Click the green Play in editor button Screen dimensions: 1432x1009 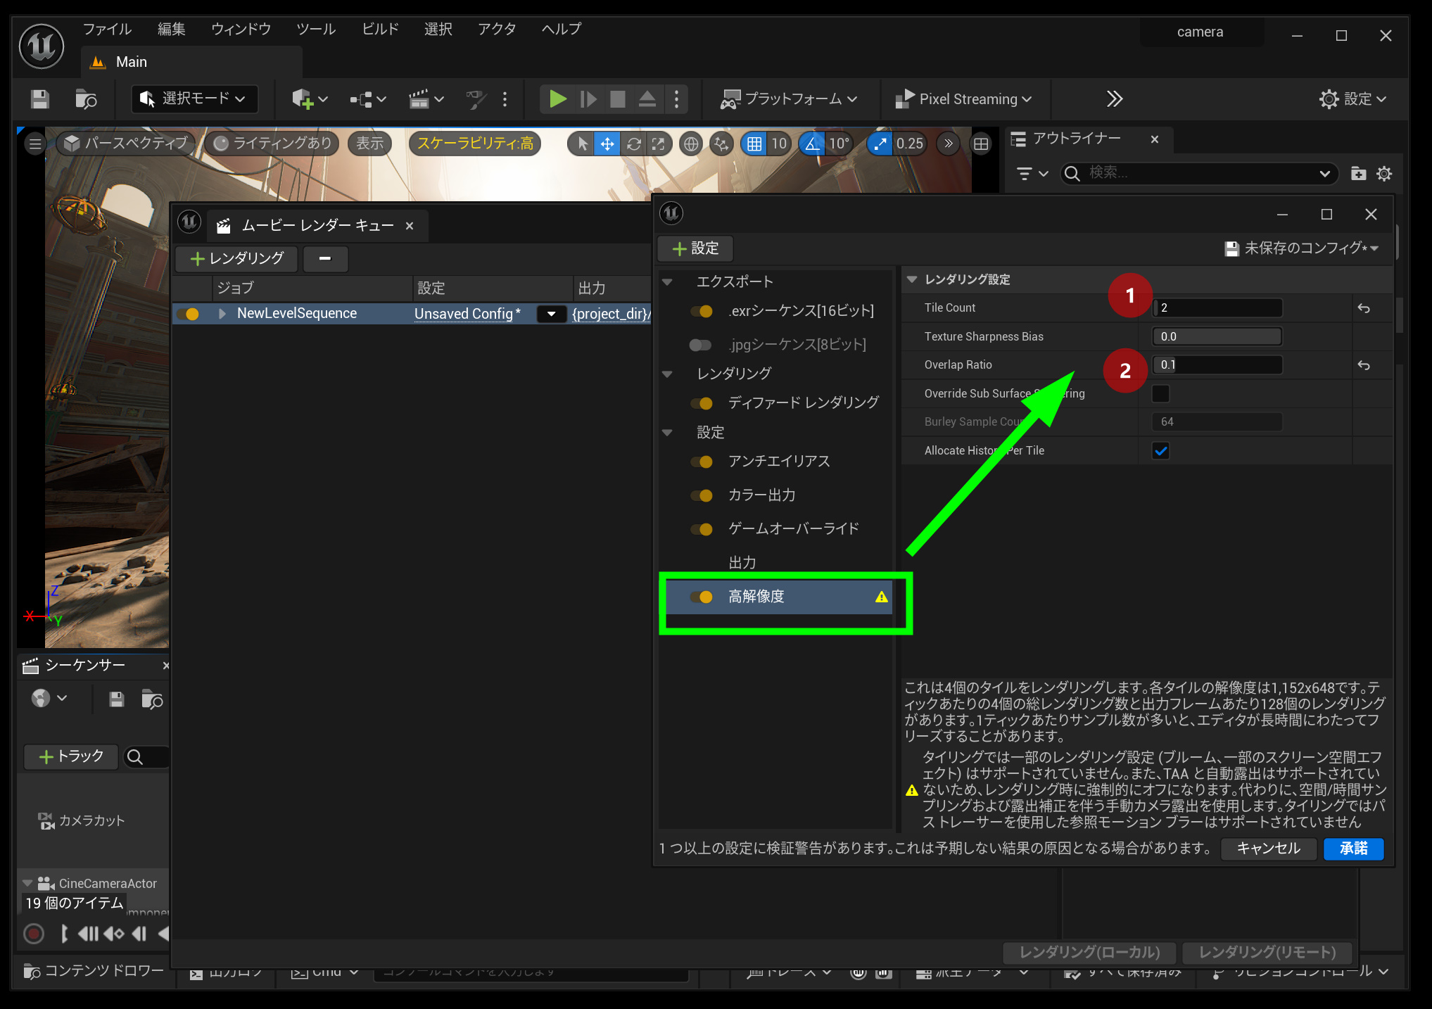[x=557, y=99]
